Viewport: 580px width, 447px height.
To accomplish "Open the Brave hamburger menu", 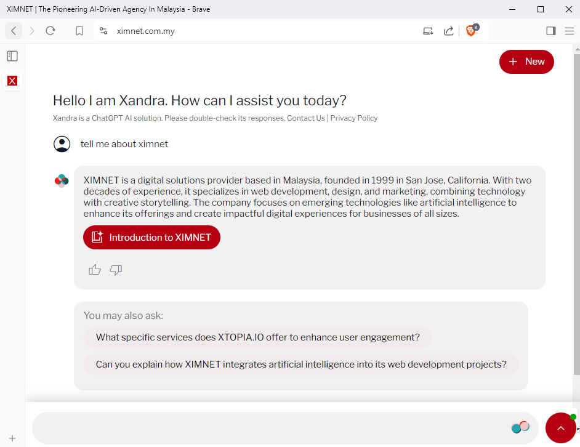I will pos(570,31).
